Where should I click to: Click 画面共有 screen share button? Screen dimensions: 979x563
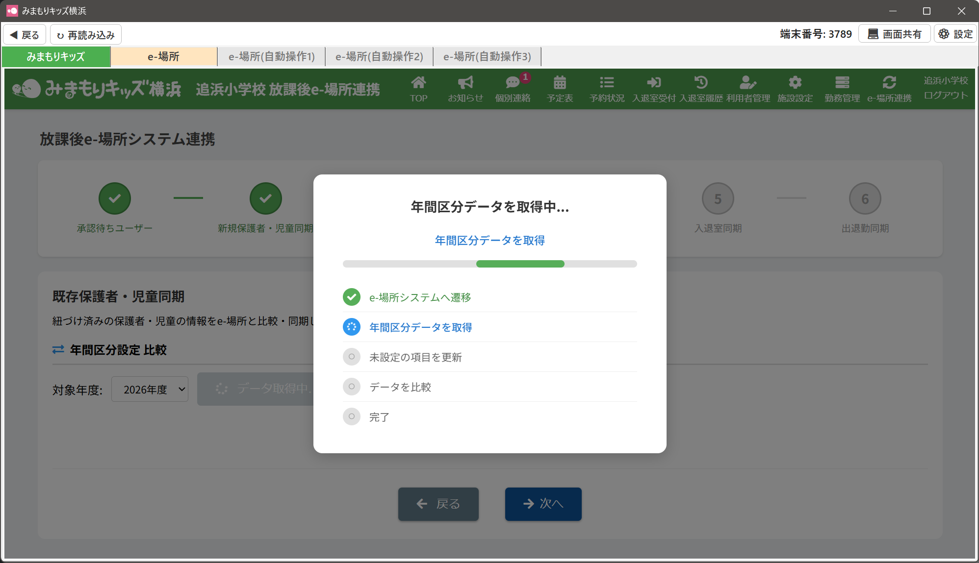click(x=895, y=34)
